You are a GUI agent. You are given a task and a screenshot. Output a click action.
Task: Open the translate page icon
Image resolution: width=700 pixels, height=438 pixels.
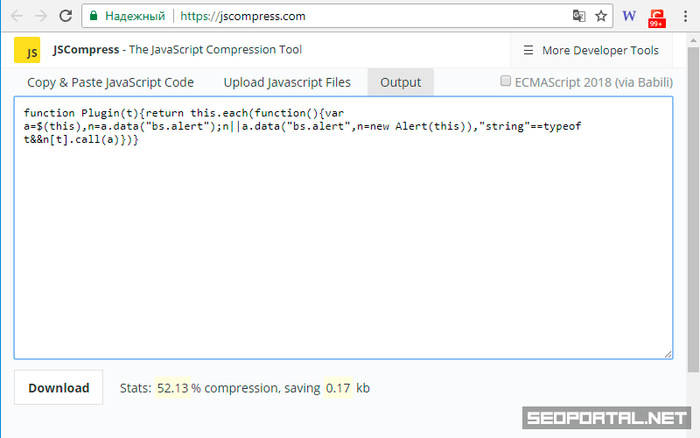(x=578, y=16)
